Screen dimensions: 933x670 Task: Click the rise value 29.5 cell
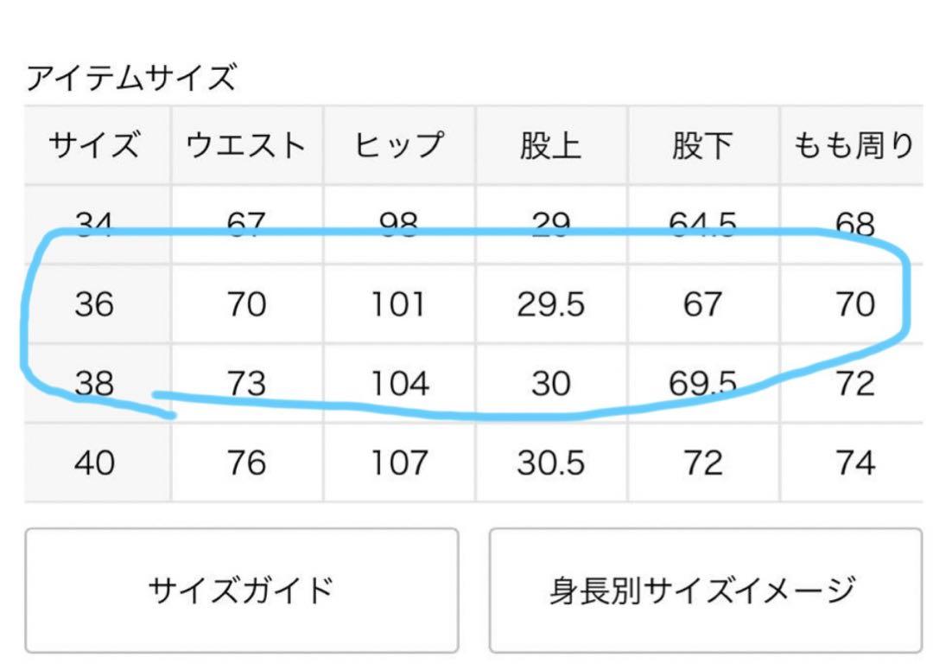551,303
